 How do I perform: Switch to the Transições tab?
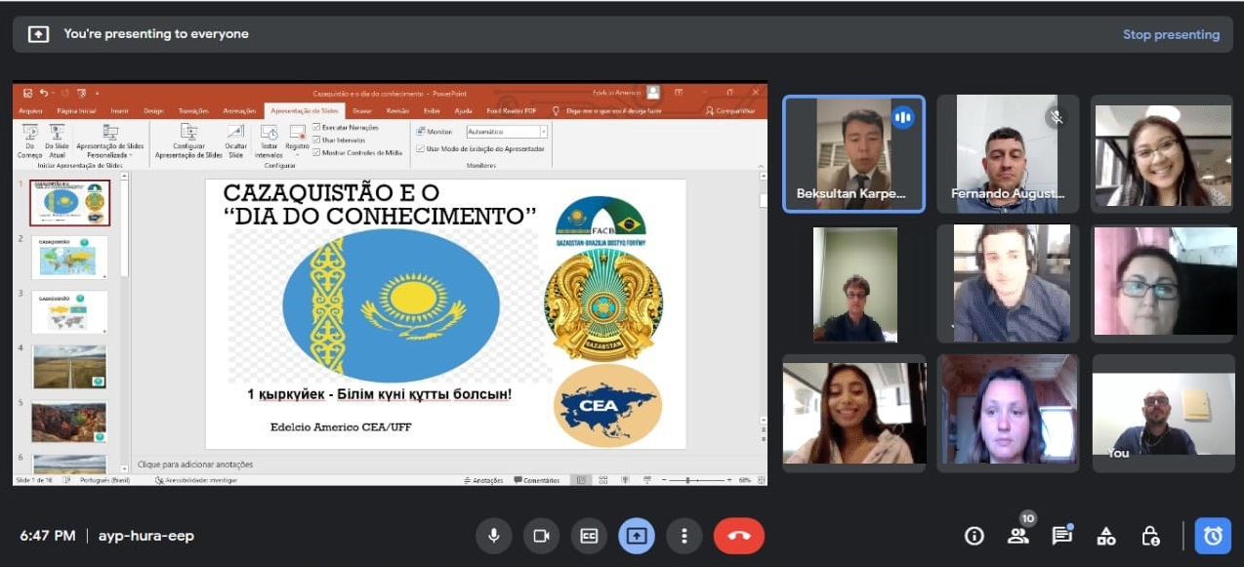click(x=194, y=111)
